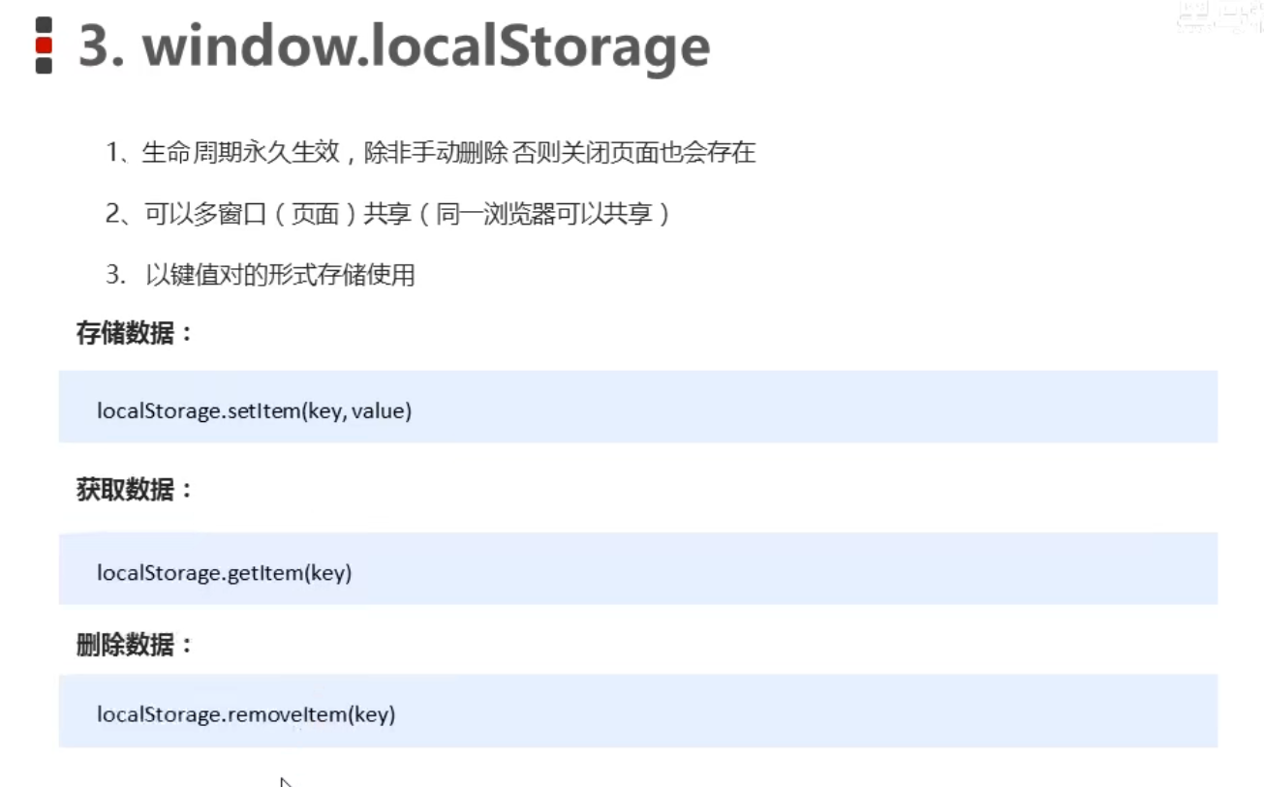Click the top gray square of title icon
This screenshot has height=787, width=1264.
(x=44, y=23)
